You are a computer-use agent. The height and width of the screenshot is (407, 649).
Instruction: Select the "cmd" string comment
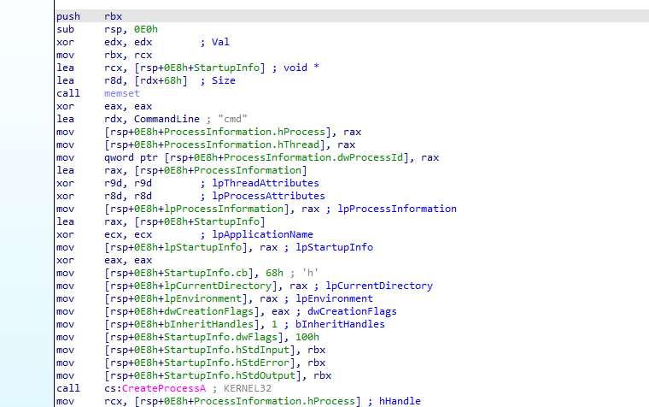pyautogui.click(x=232, y=120)
